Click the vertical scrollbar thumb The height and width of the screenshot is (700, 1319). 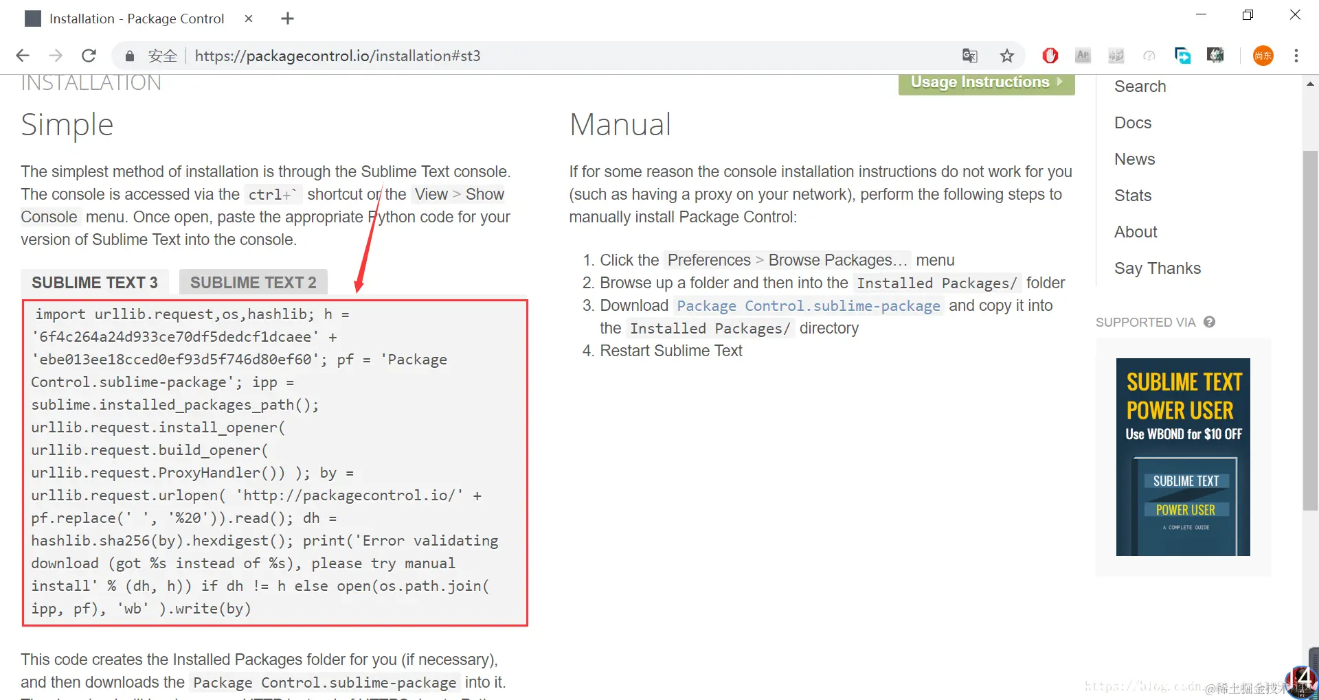[1310, 329]
